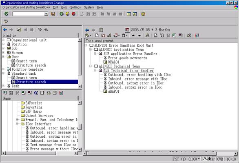
Task: Click the Save diskette icon
Action: tap(53, 14)
